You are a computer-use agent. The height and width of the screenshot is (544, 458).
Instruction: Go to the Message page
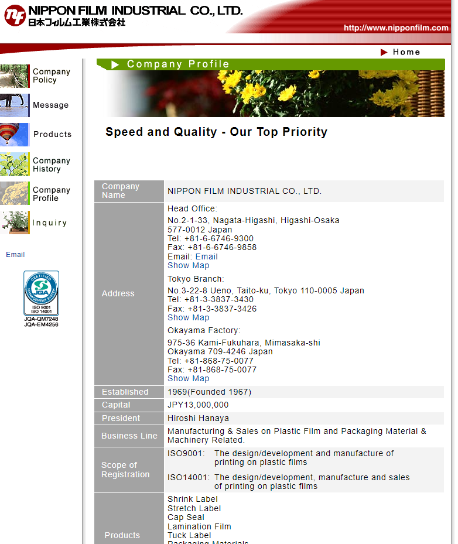click(51, 105)
